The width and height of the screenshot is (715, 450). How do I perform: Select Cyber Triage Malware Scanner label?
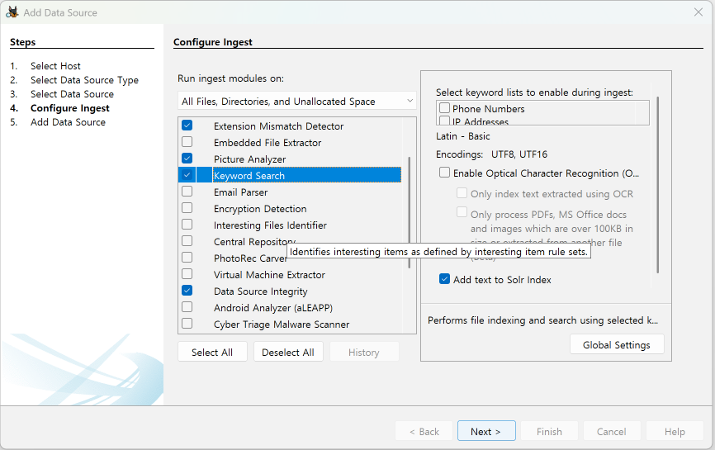point(282,324)
